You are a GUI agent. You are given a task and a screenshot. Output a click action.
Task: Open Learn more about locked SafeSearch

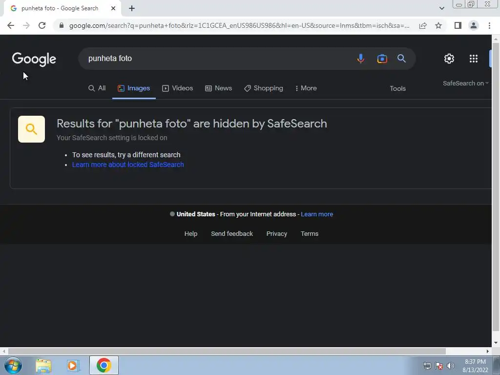point(128,165)
